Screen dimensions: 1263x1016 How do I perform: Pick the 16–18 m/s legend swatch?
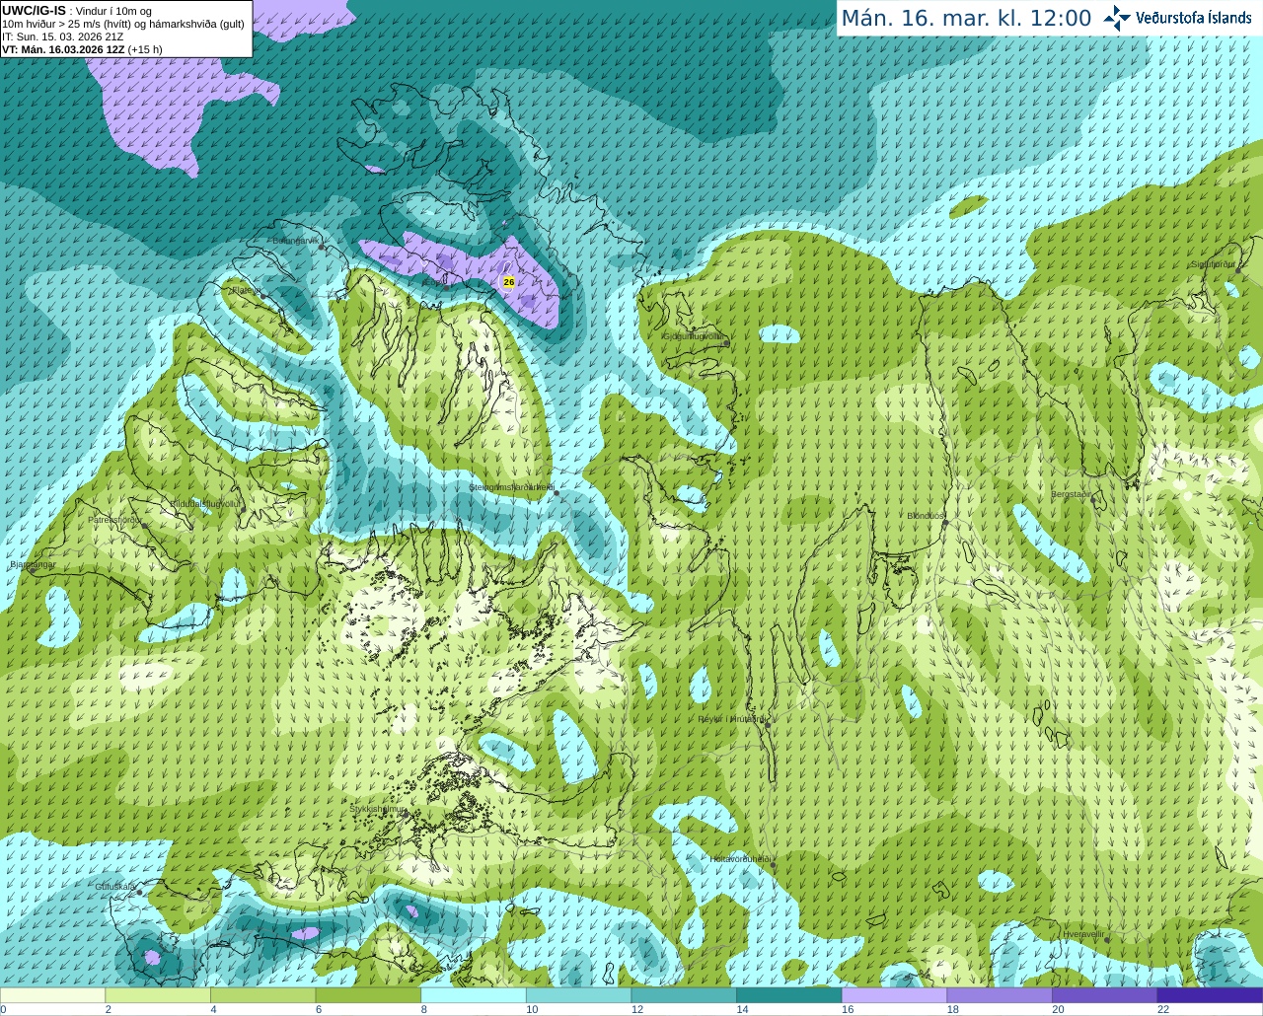click(894, 995)
